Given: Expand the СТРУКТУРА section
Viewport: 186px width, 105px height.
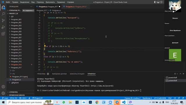Looking at the screenshot, I should (21, 92).
